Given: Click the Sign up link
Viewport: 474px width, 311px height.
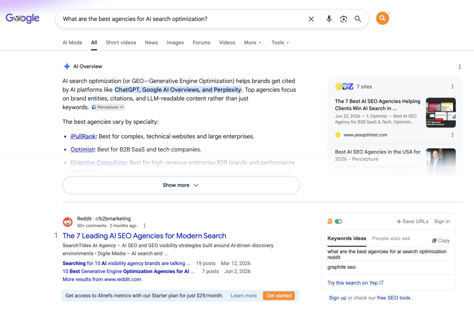Looking at the screenshot, I should pos(337,298).
